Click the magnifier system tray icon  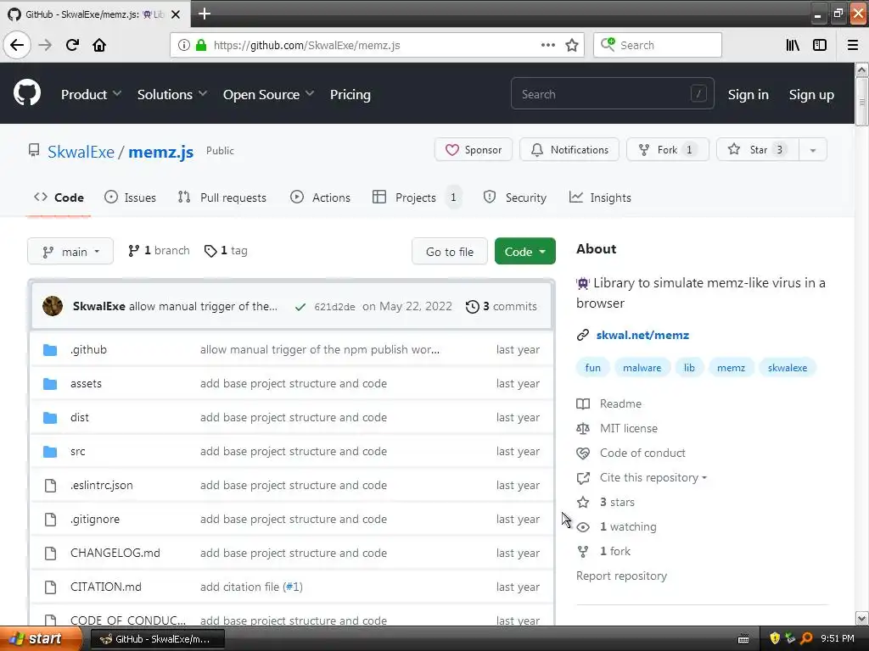tap(806, 638)
